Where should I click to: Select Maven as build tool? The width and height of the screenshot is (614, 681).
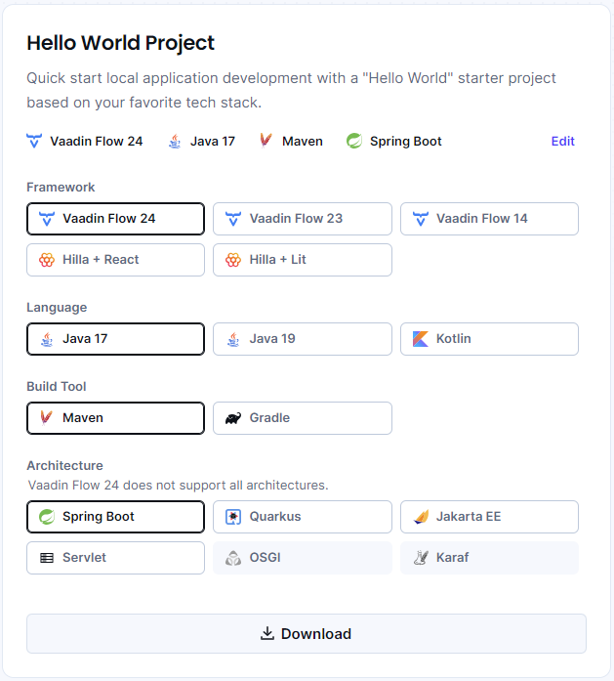point(115,418)
